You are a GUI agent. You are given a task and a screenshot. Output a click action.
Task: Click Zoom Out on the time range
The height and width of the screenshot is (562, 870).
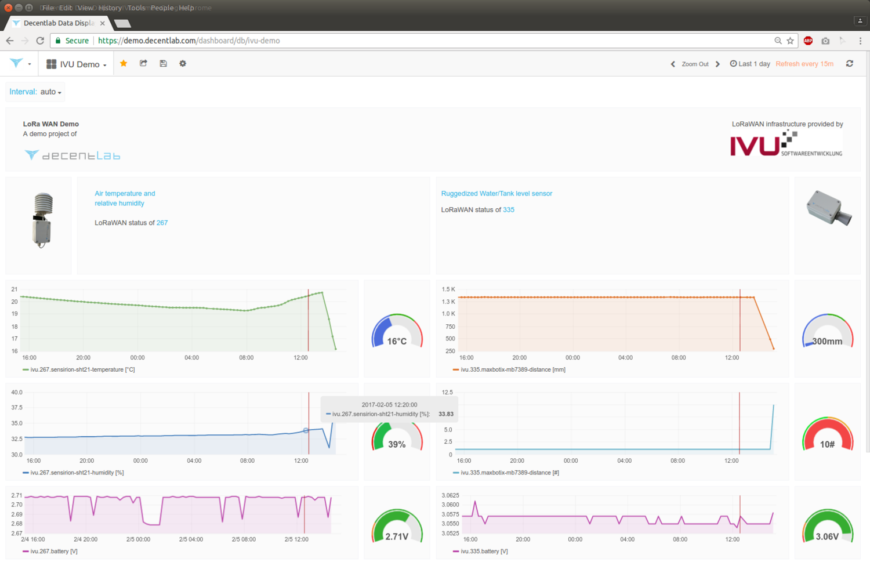tap(695, 64)
